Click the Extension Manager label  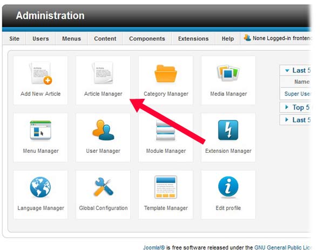click(228, 151)
